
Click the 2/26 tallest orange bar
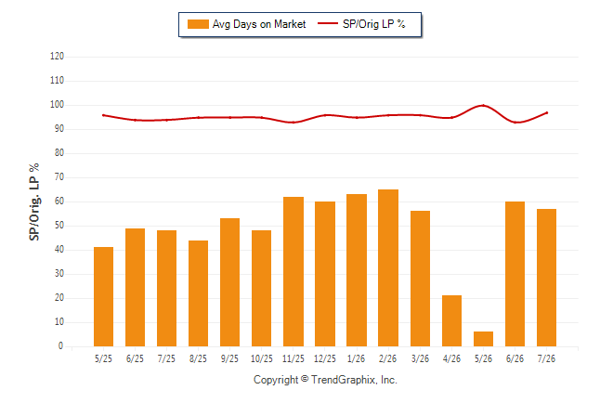(x=388, y=268)
